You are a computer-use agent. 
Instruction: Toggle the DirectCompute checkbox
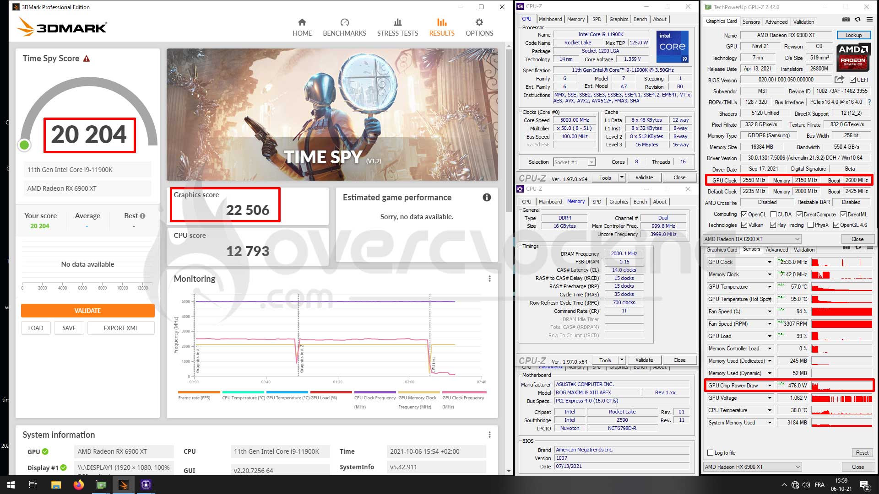[799, 215]
